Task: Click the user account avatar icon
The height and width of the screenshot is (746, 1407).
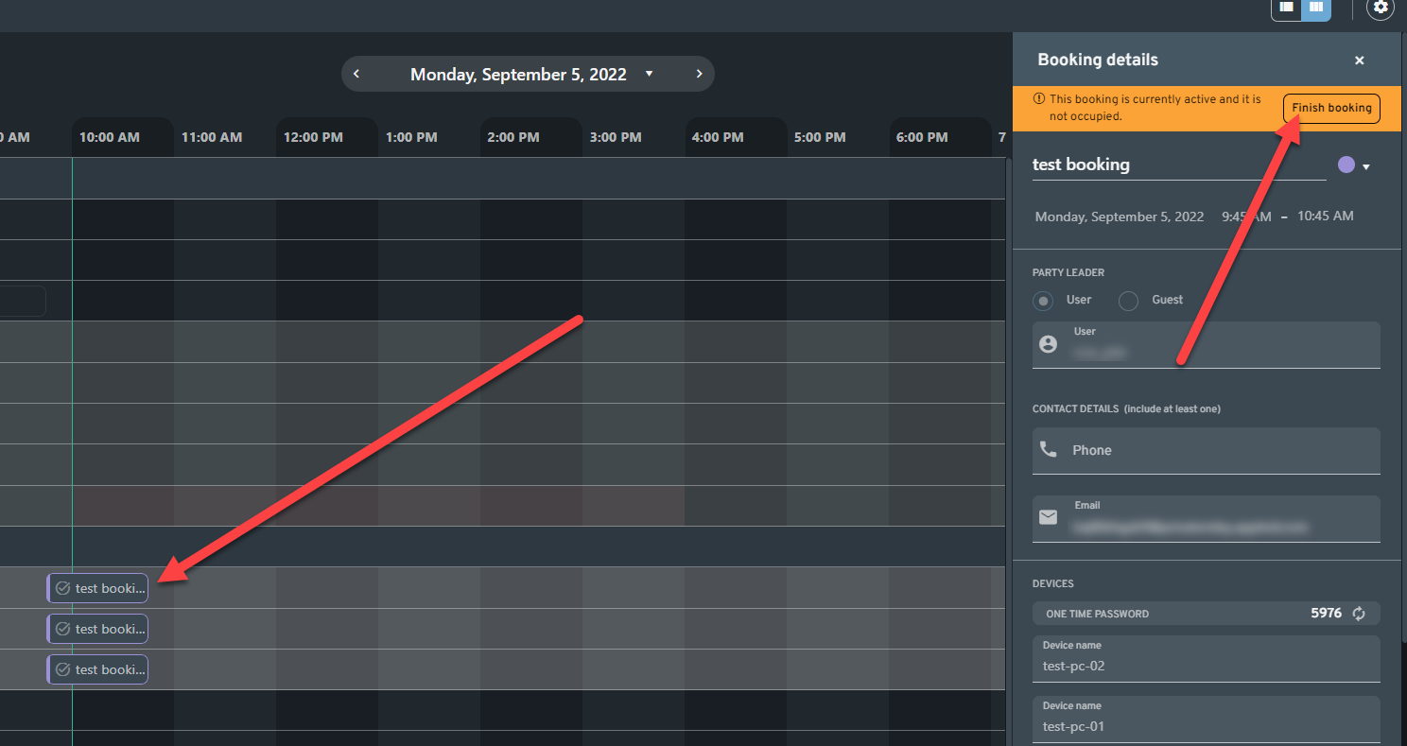Action: pos(1048,344)
